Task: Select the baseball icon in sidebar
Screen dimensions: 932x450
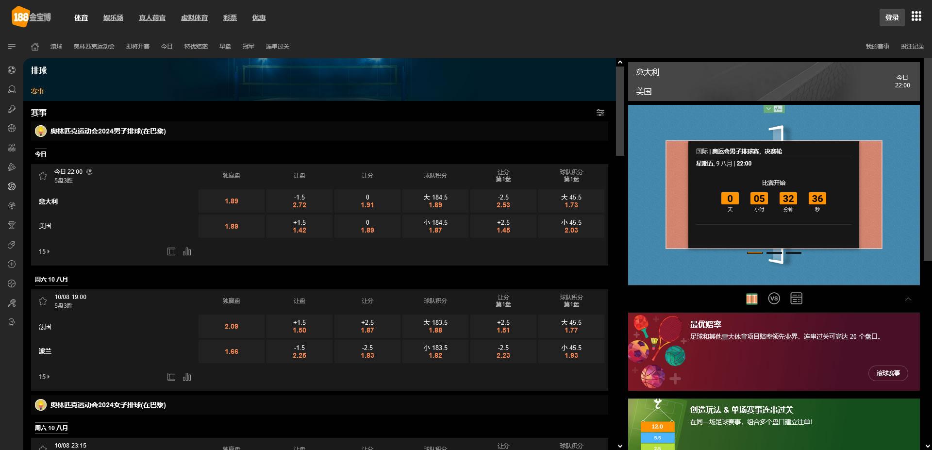Action: (x=12, y=283)
